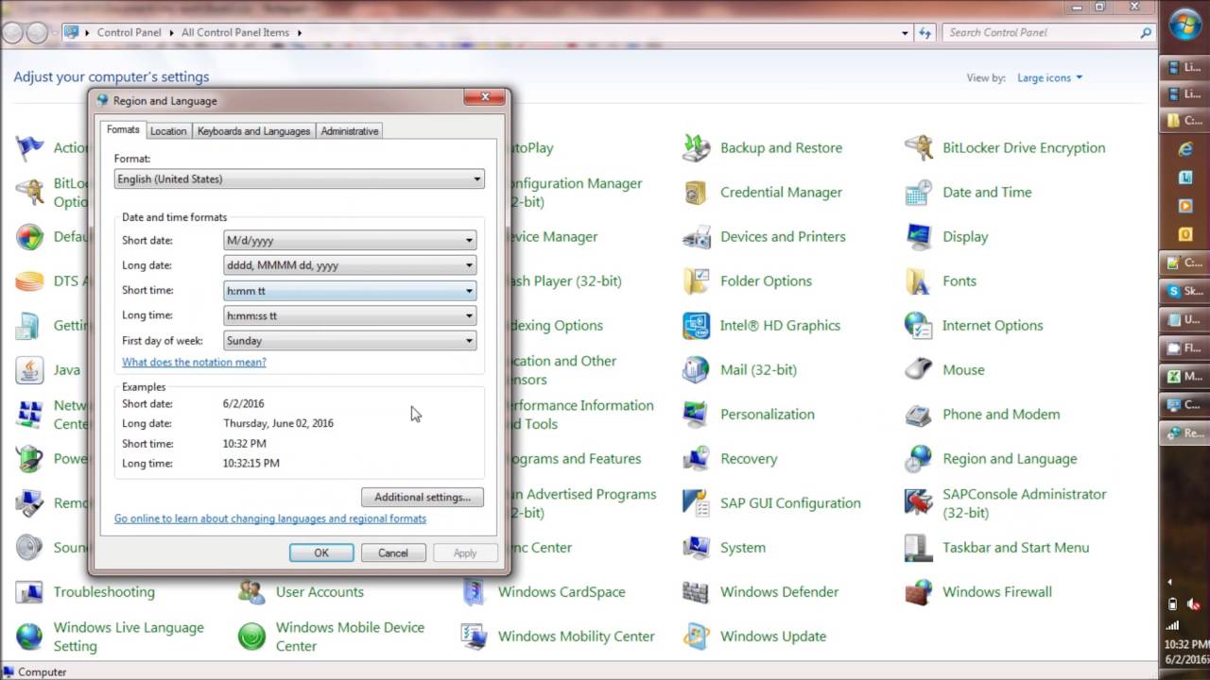Launch Internet Explorer from the taskbar
Viewport: 1210px width, 680px height.
(x=1185, y=149)
